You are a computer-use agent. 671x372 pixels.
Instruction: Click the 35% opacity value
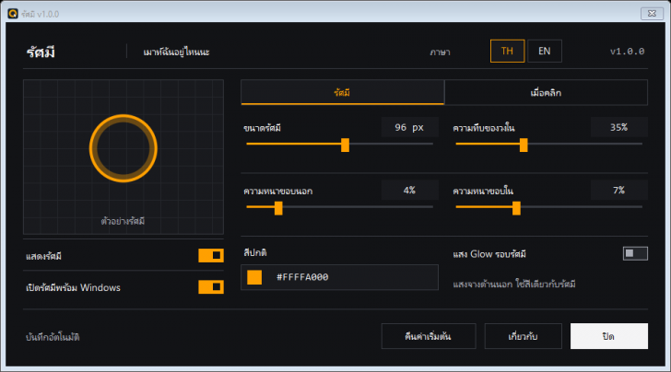coord(618,127)
